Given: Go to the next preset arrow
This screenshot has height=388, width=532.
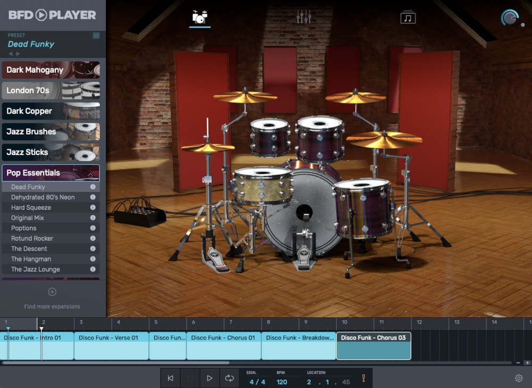Looking at the screenshot, I should coord(18,54).
